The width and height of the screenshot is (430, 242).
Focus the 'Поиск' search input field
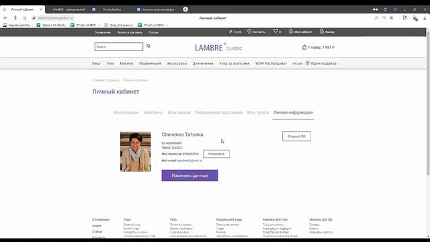(119, 46)
